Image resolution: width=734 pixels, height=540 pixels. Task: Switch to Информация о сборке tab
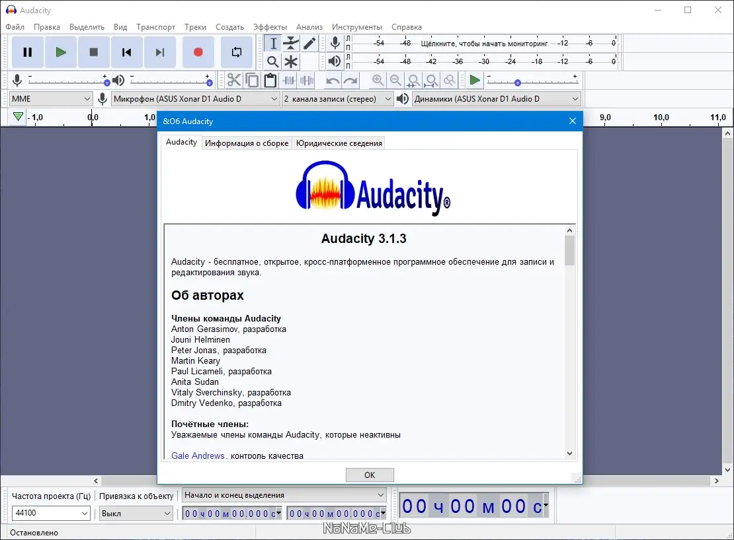coord(247,143)
